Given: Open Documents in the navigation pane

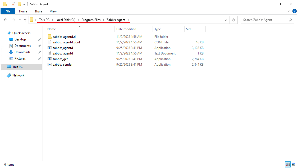Looking at the screenshot, I should [22, 46].
